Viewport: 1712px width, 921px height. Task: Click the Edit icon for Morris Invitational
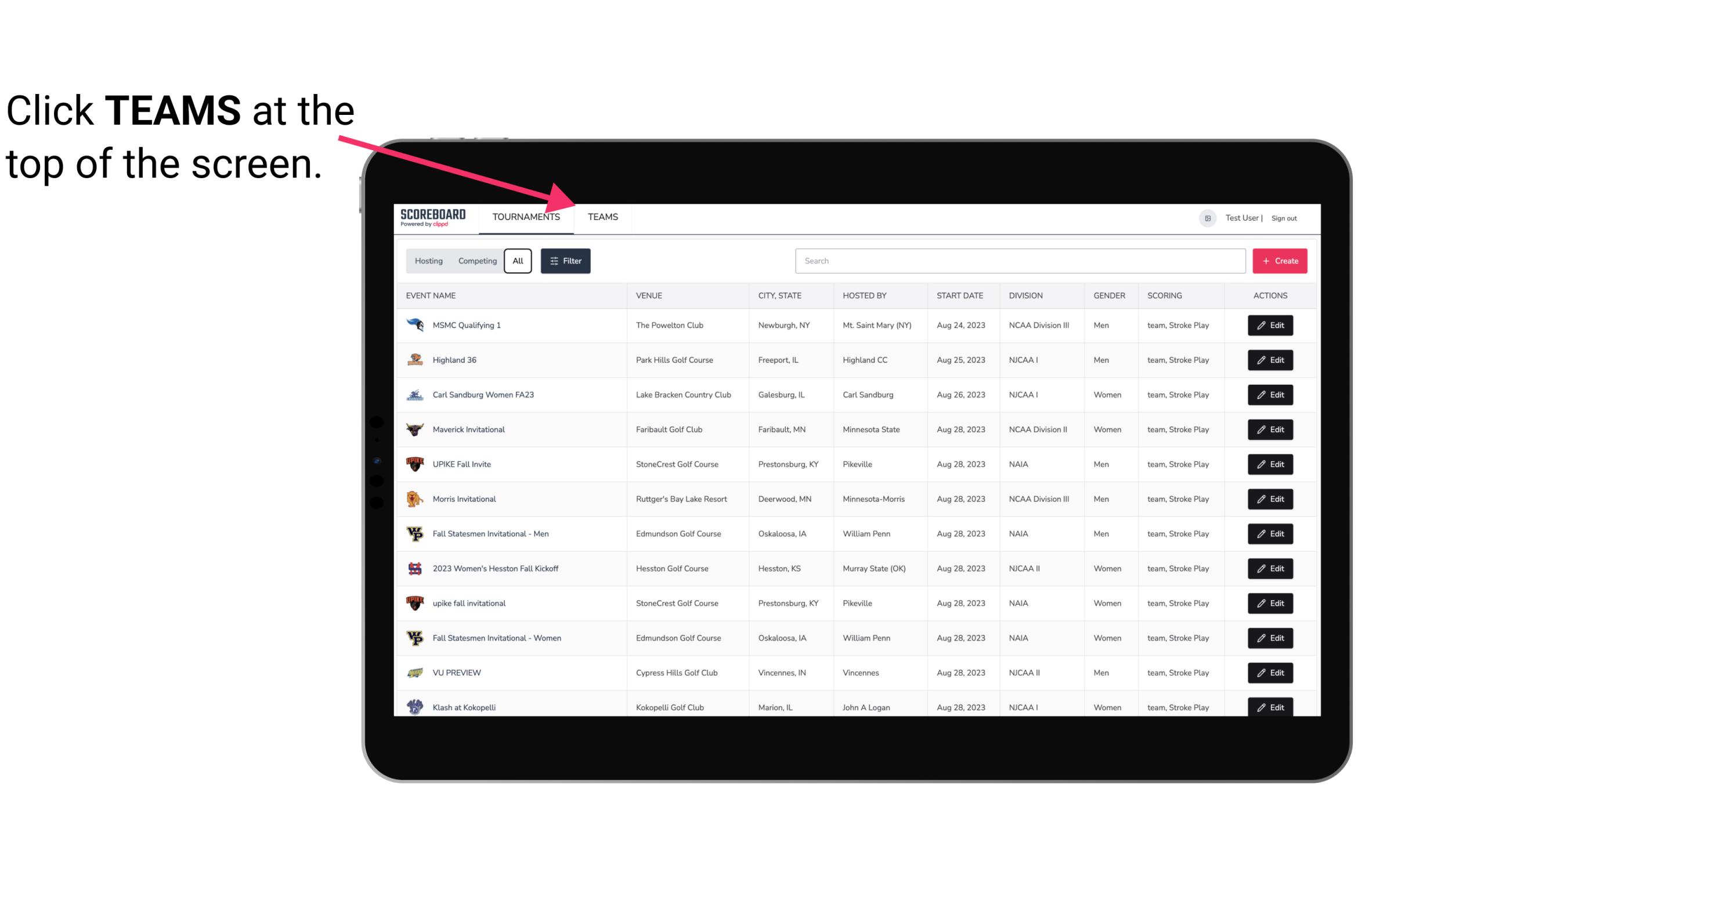point(1270,499)
